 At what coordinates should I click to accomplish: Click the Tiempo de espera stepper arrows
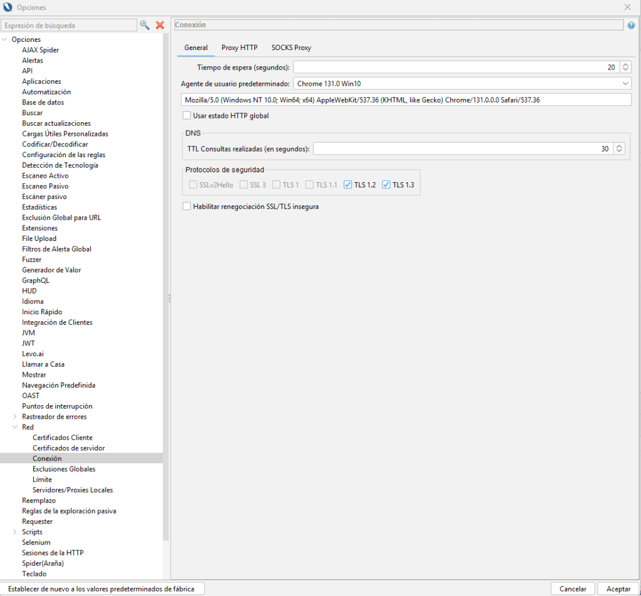[625, 67]
